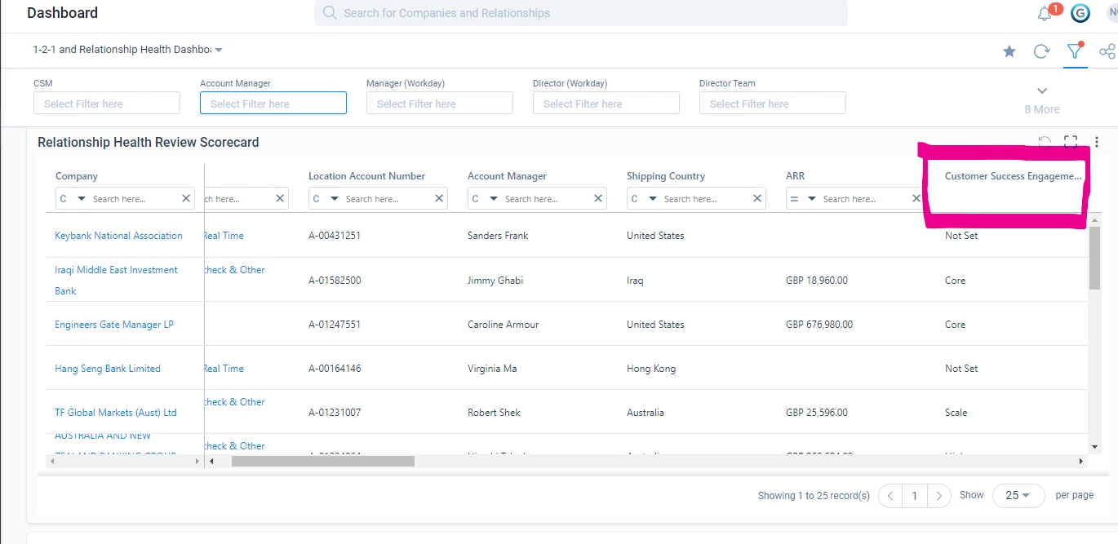This screenshot has height=544, width=1118.
Task: Open the ARR equals operator dropdown
Action: 803,199
